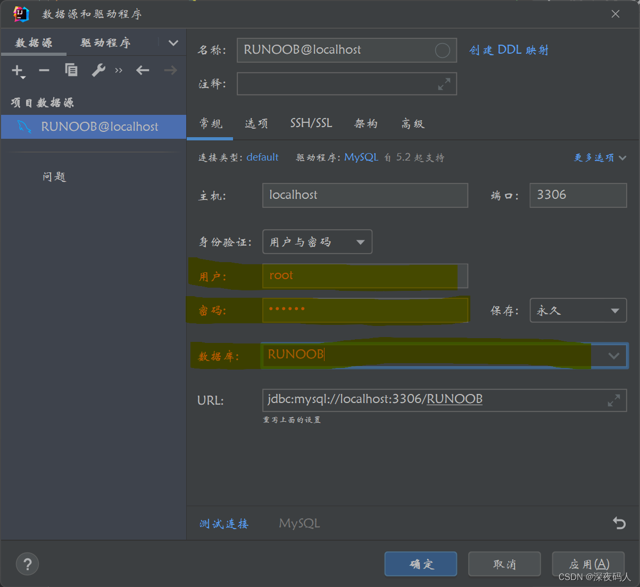Duplicate the data source with copy icon

point(71,70)
